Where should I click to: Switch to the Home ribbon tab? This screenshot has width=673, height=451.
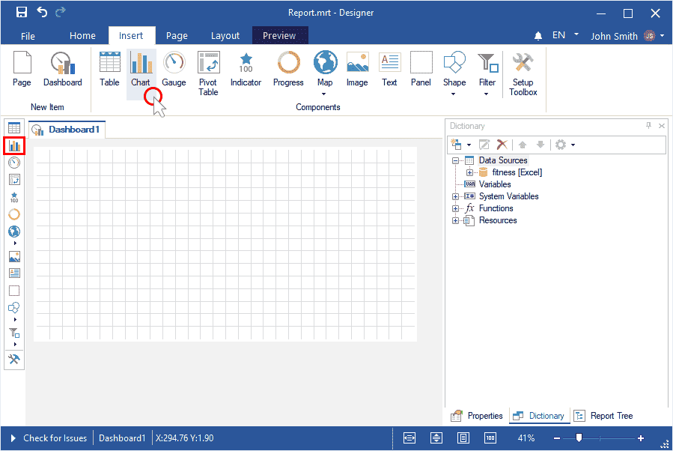pos(82,36)
